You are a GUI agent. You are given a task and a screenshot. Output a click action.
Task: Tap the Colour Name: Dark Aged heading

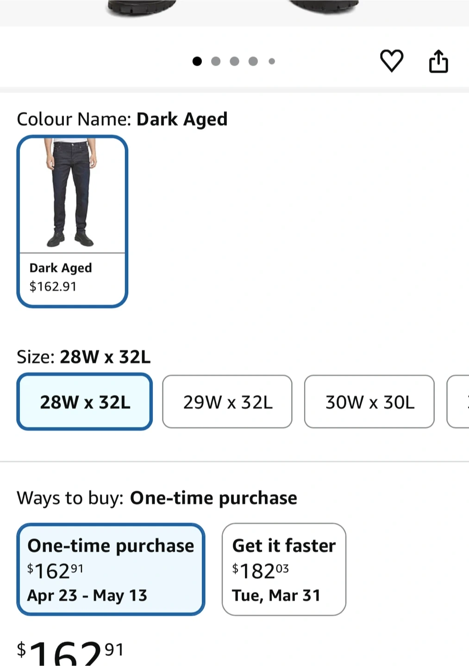click(x=122, y=119)
